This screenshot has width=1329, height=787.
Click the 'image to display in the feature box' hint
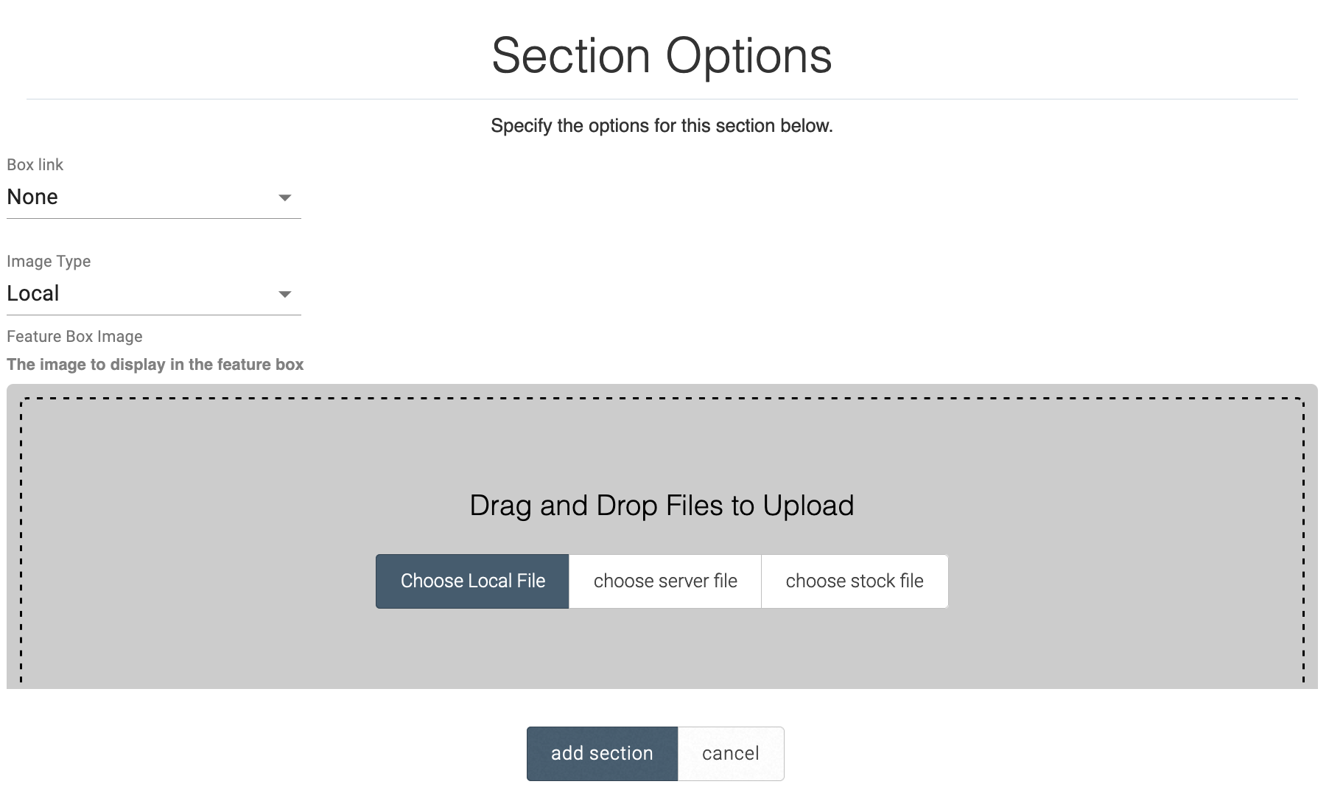pos(155,365)
